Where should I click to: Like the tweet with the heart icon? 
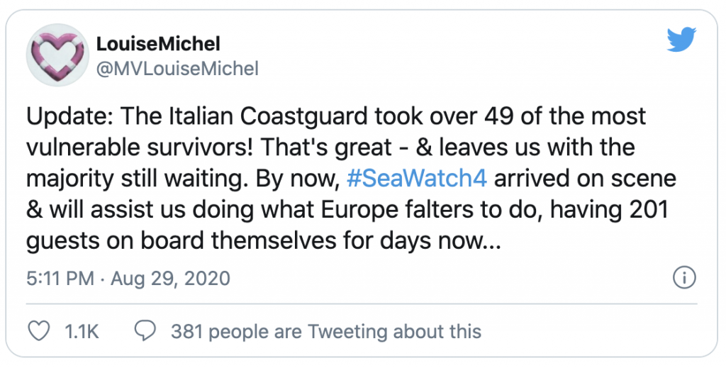(x=39, y=331)
